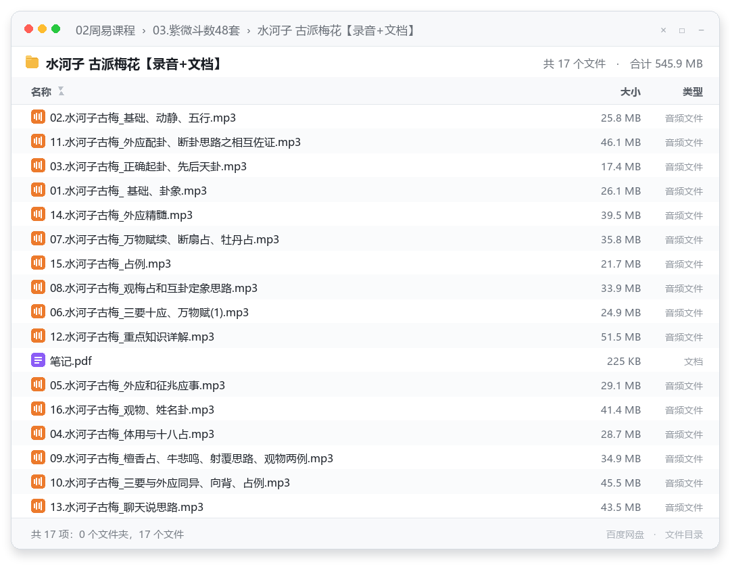
Task: Click the 51.5 MB size value
Action: (620, 337)
